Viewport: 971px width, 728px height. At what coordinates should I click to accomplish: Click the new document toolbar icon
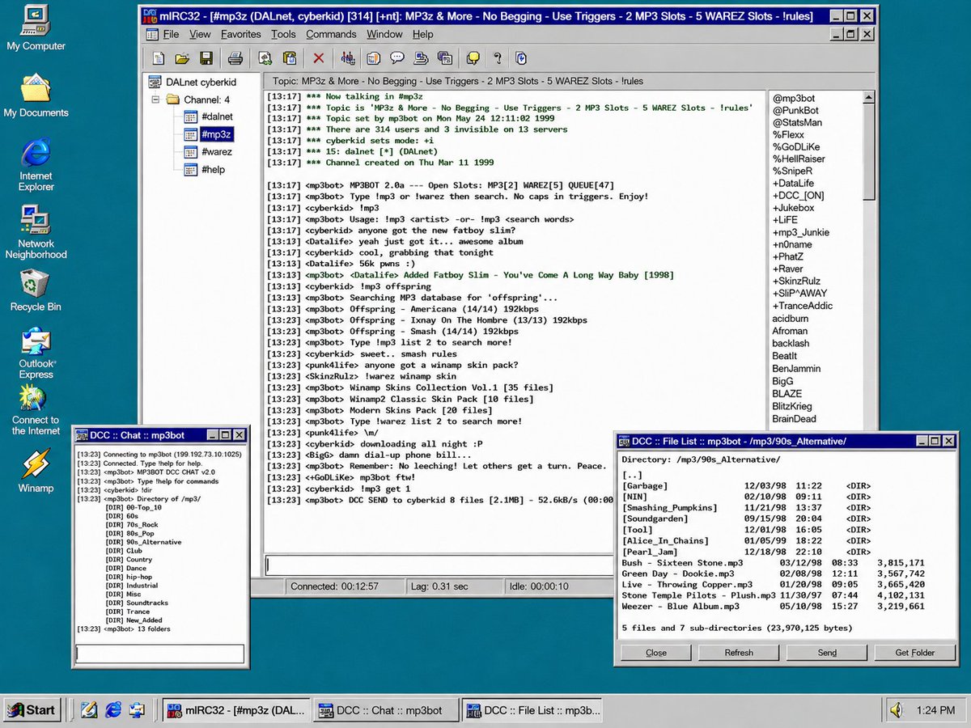pos(159,58)
